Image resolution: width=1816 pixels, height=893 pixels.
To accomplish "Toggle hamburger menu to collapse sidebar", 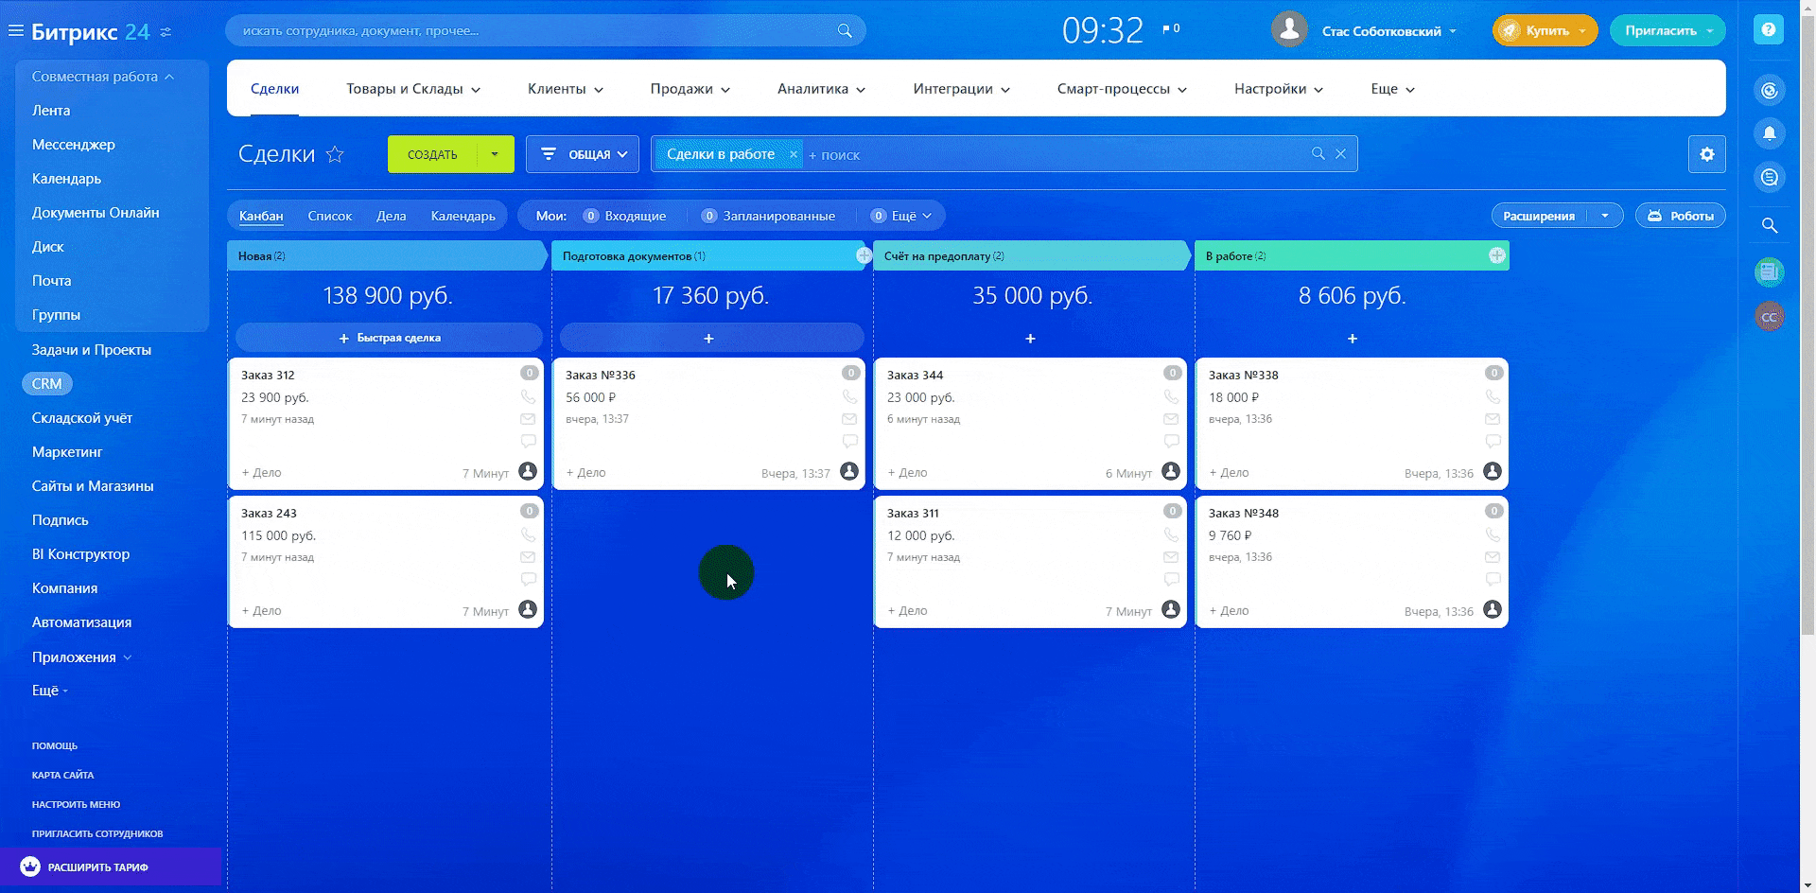I will tap(15, 31).
